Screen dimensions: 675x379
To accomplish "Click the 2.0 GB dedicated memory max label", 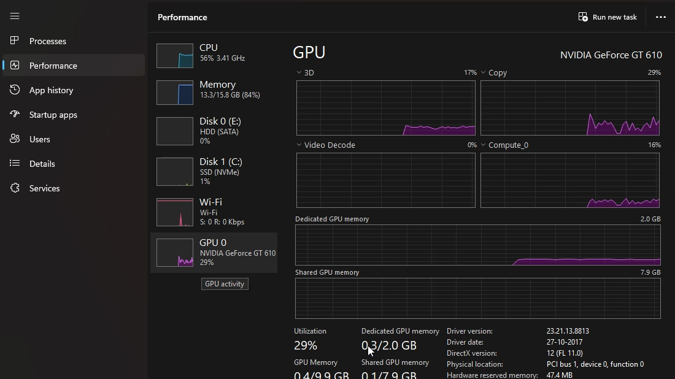I will point(650,219).
